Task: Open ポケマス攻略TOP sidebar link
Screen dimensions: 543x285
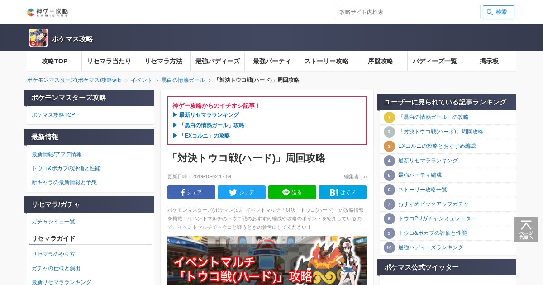Action: (53, 115)
